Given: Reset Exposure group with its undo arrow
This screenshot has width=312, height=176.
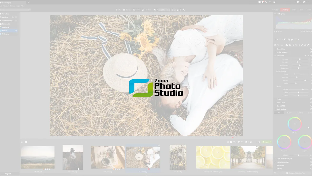Looking at the screenshot, I should [x=308, y=55].
